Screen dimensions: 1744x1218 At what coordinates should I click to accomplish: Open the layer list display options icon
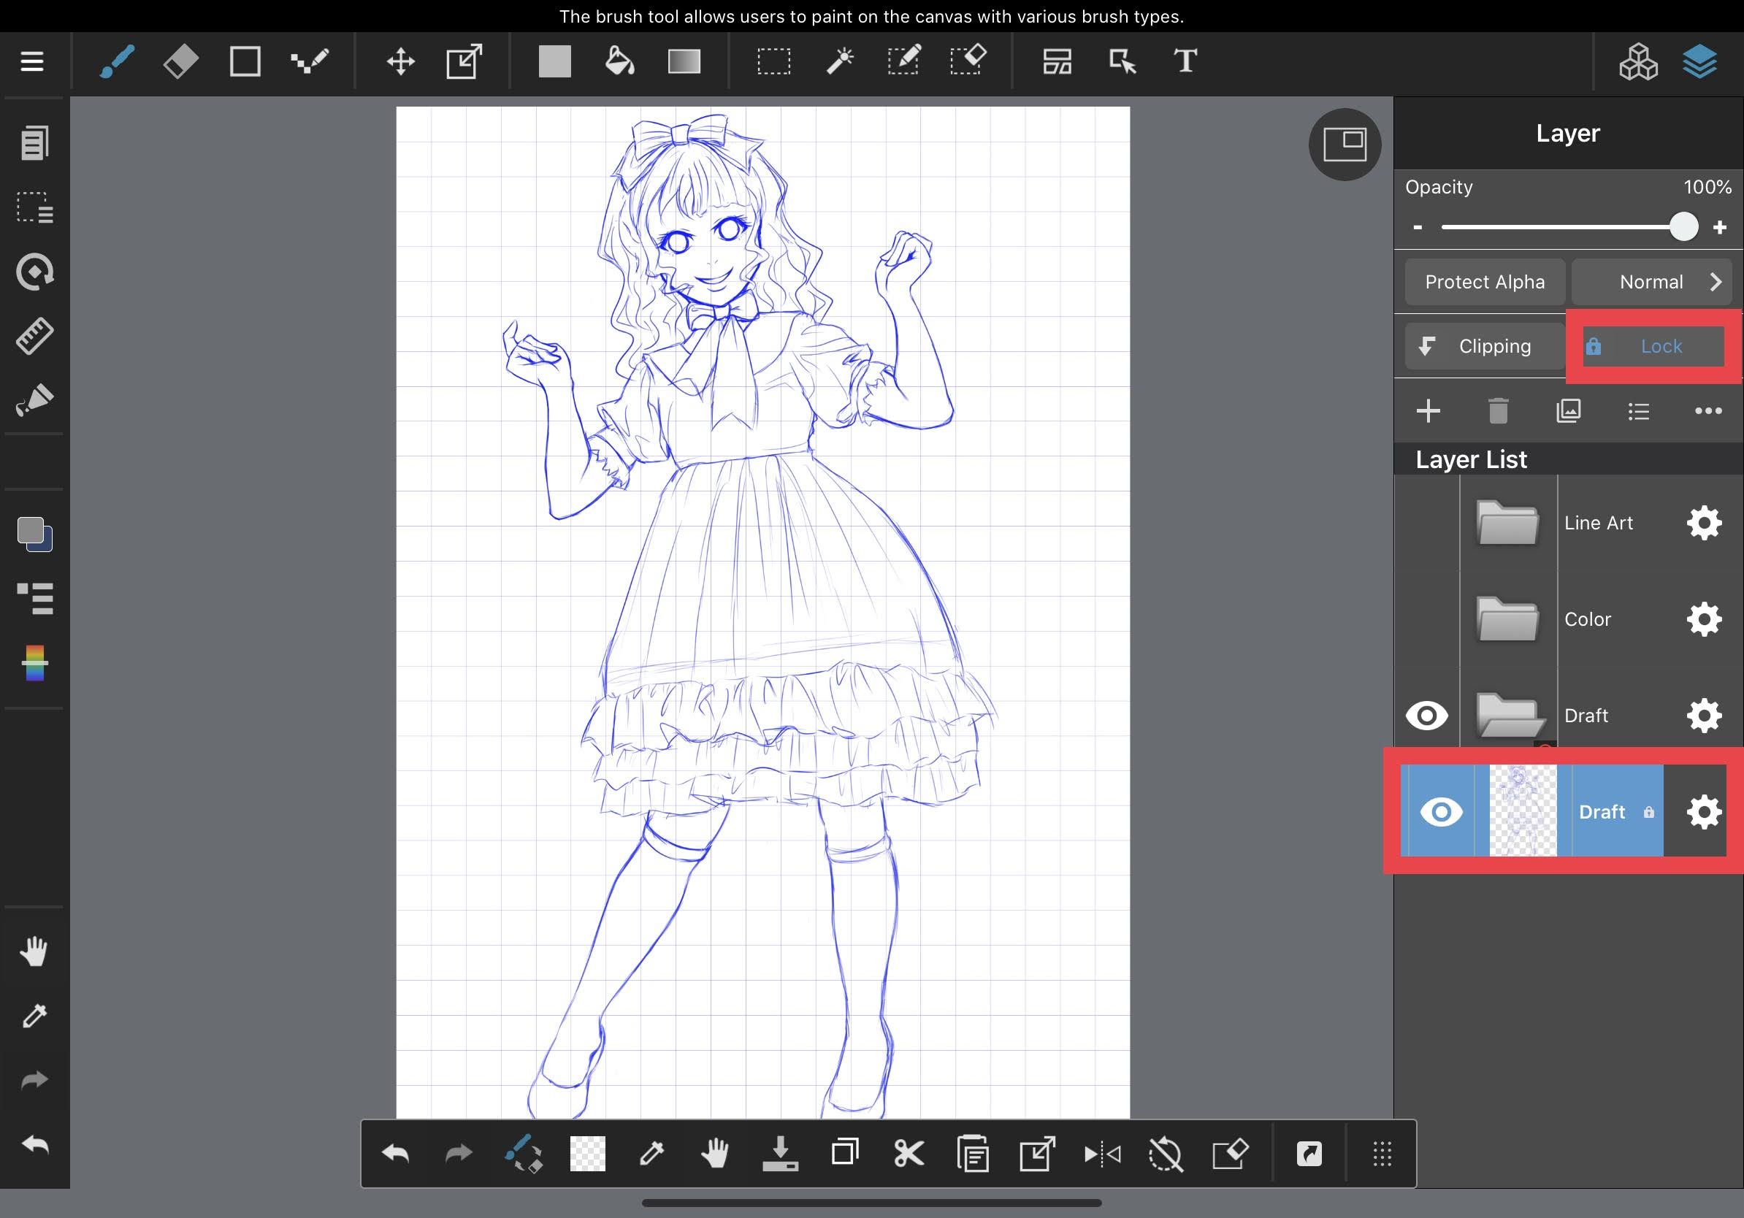tap(1637, 411)
